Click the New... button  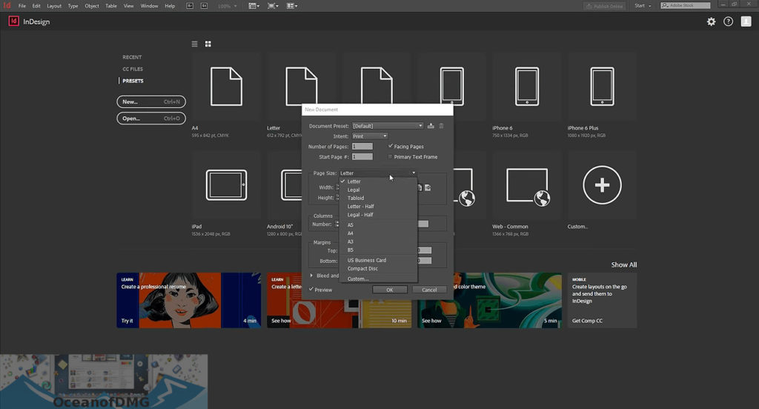(x=151, y=102)
